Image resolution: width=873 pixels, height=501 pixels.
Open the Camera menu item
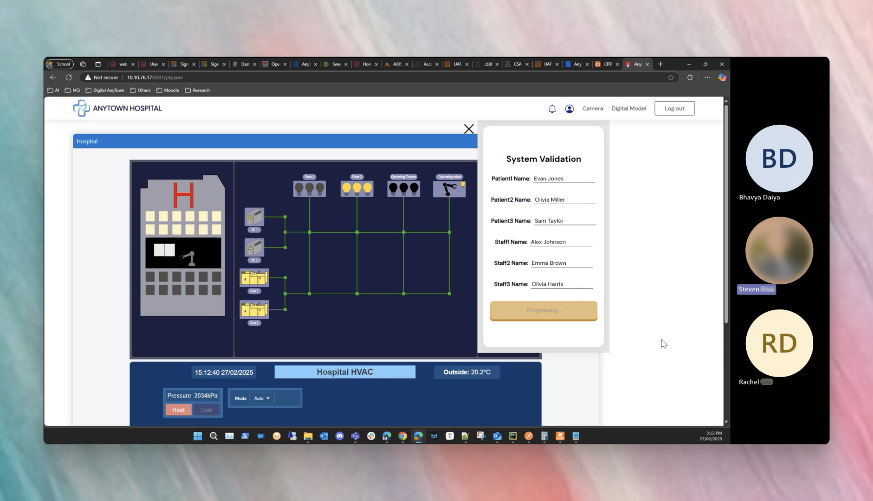(x=593, y=108)
